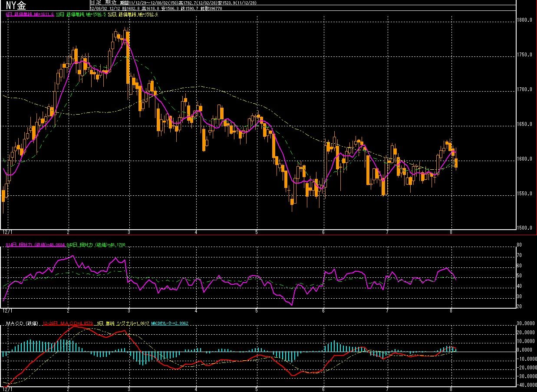Select the 高1792.7(12/02/28) period high text
Image resolution: width=537 pixels, height=392 pixels.
[x=198, y=3]
